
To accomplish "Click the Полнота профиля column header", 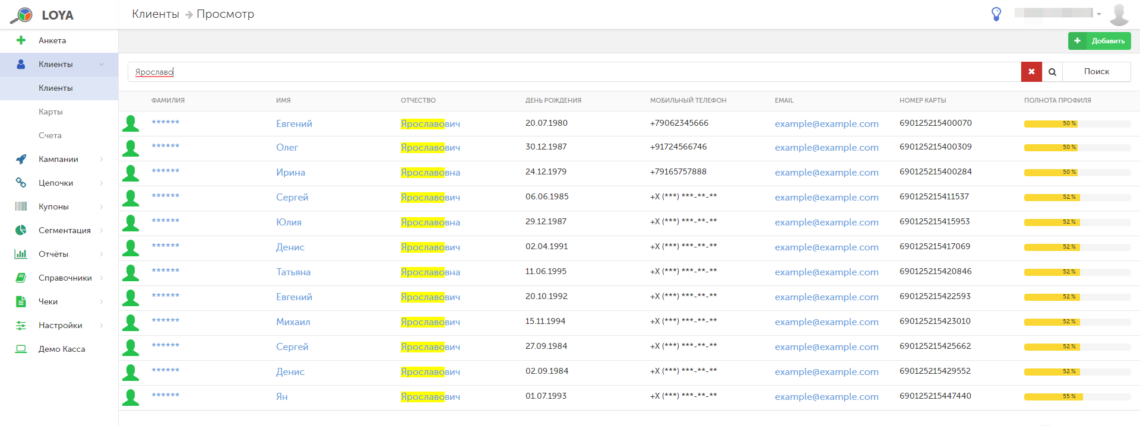I will 1057,100.
